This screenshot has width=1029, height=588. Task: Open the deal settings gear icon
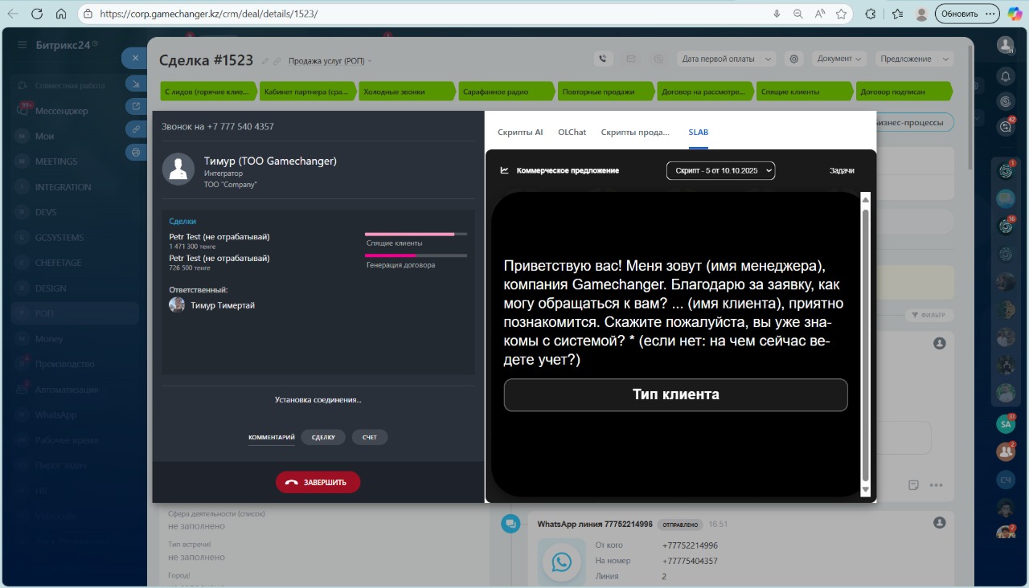(794, 59)
